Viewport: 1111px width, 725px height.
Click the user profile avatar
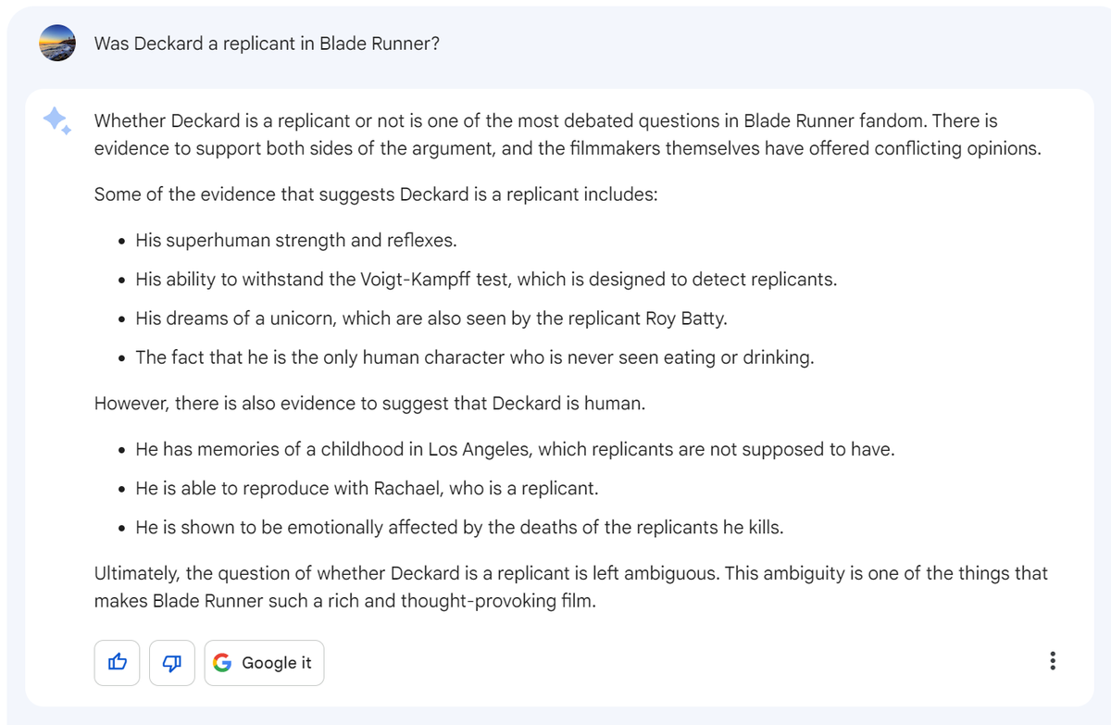[x=56, y=43]
